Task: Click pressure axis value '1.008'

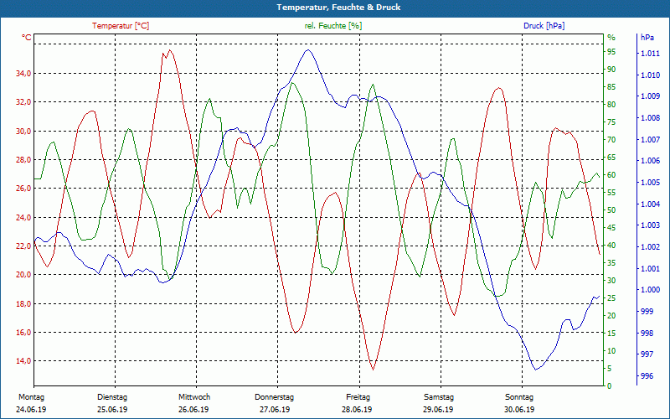Action: [x=650, y=118]
